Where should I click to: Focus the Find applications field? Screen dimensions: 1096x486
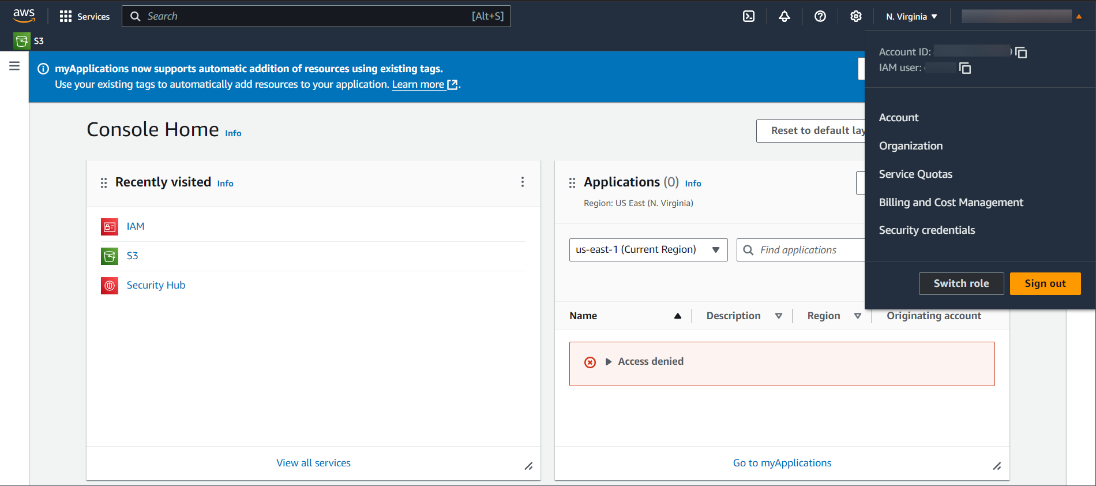[801, 250]
